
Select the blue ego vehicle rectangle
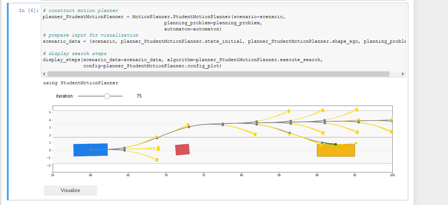(90, 150)
